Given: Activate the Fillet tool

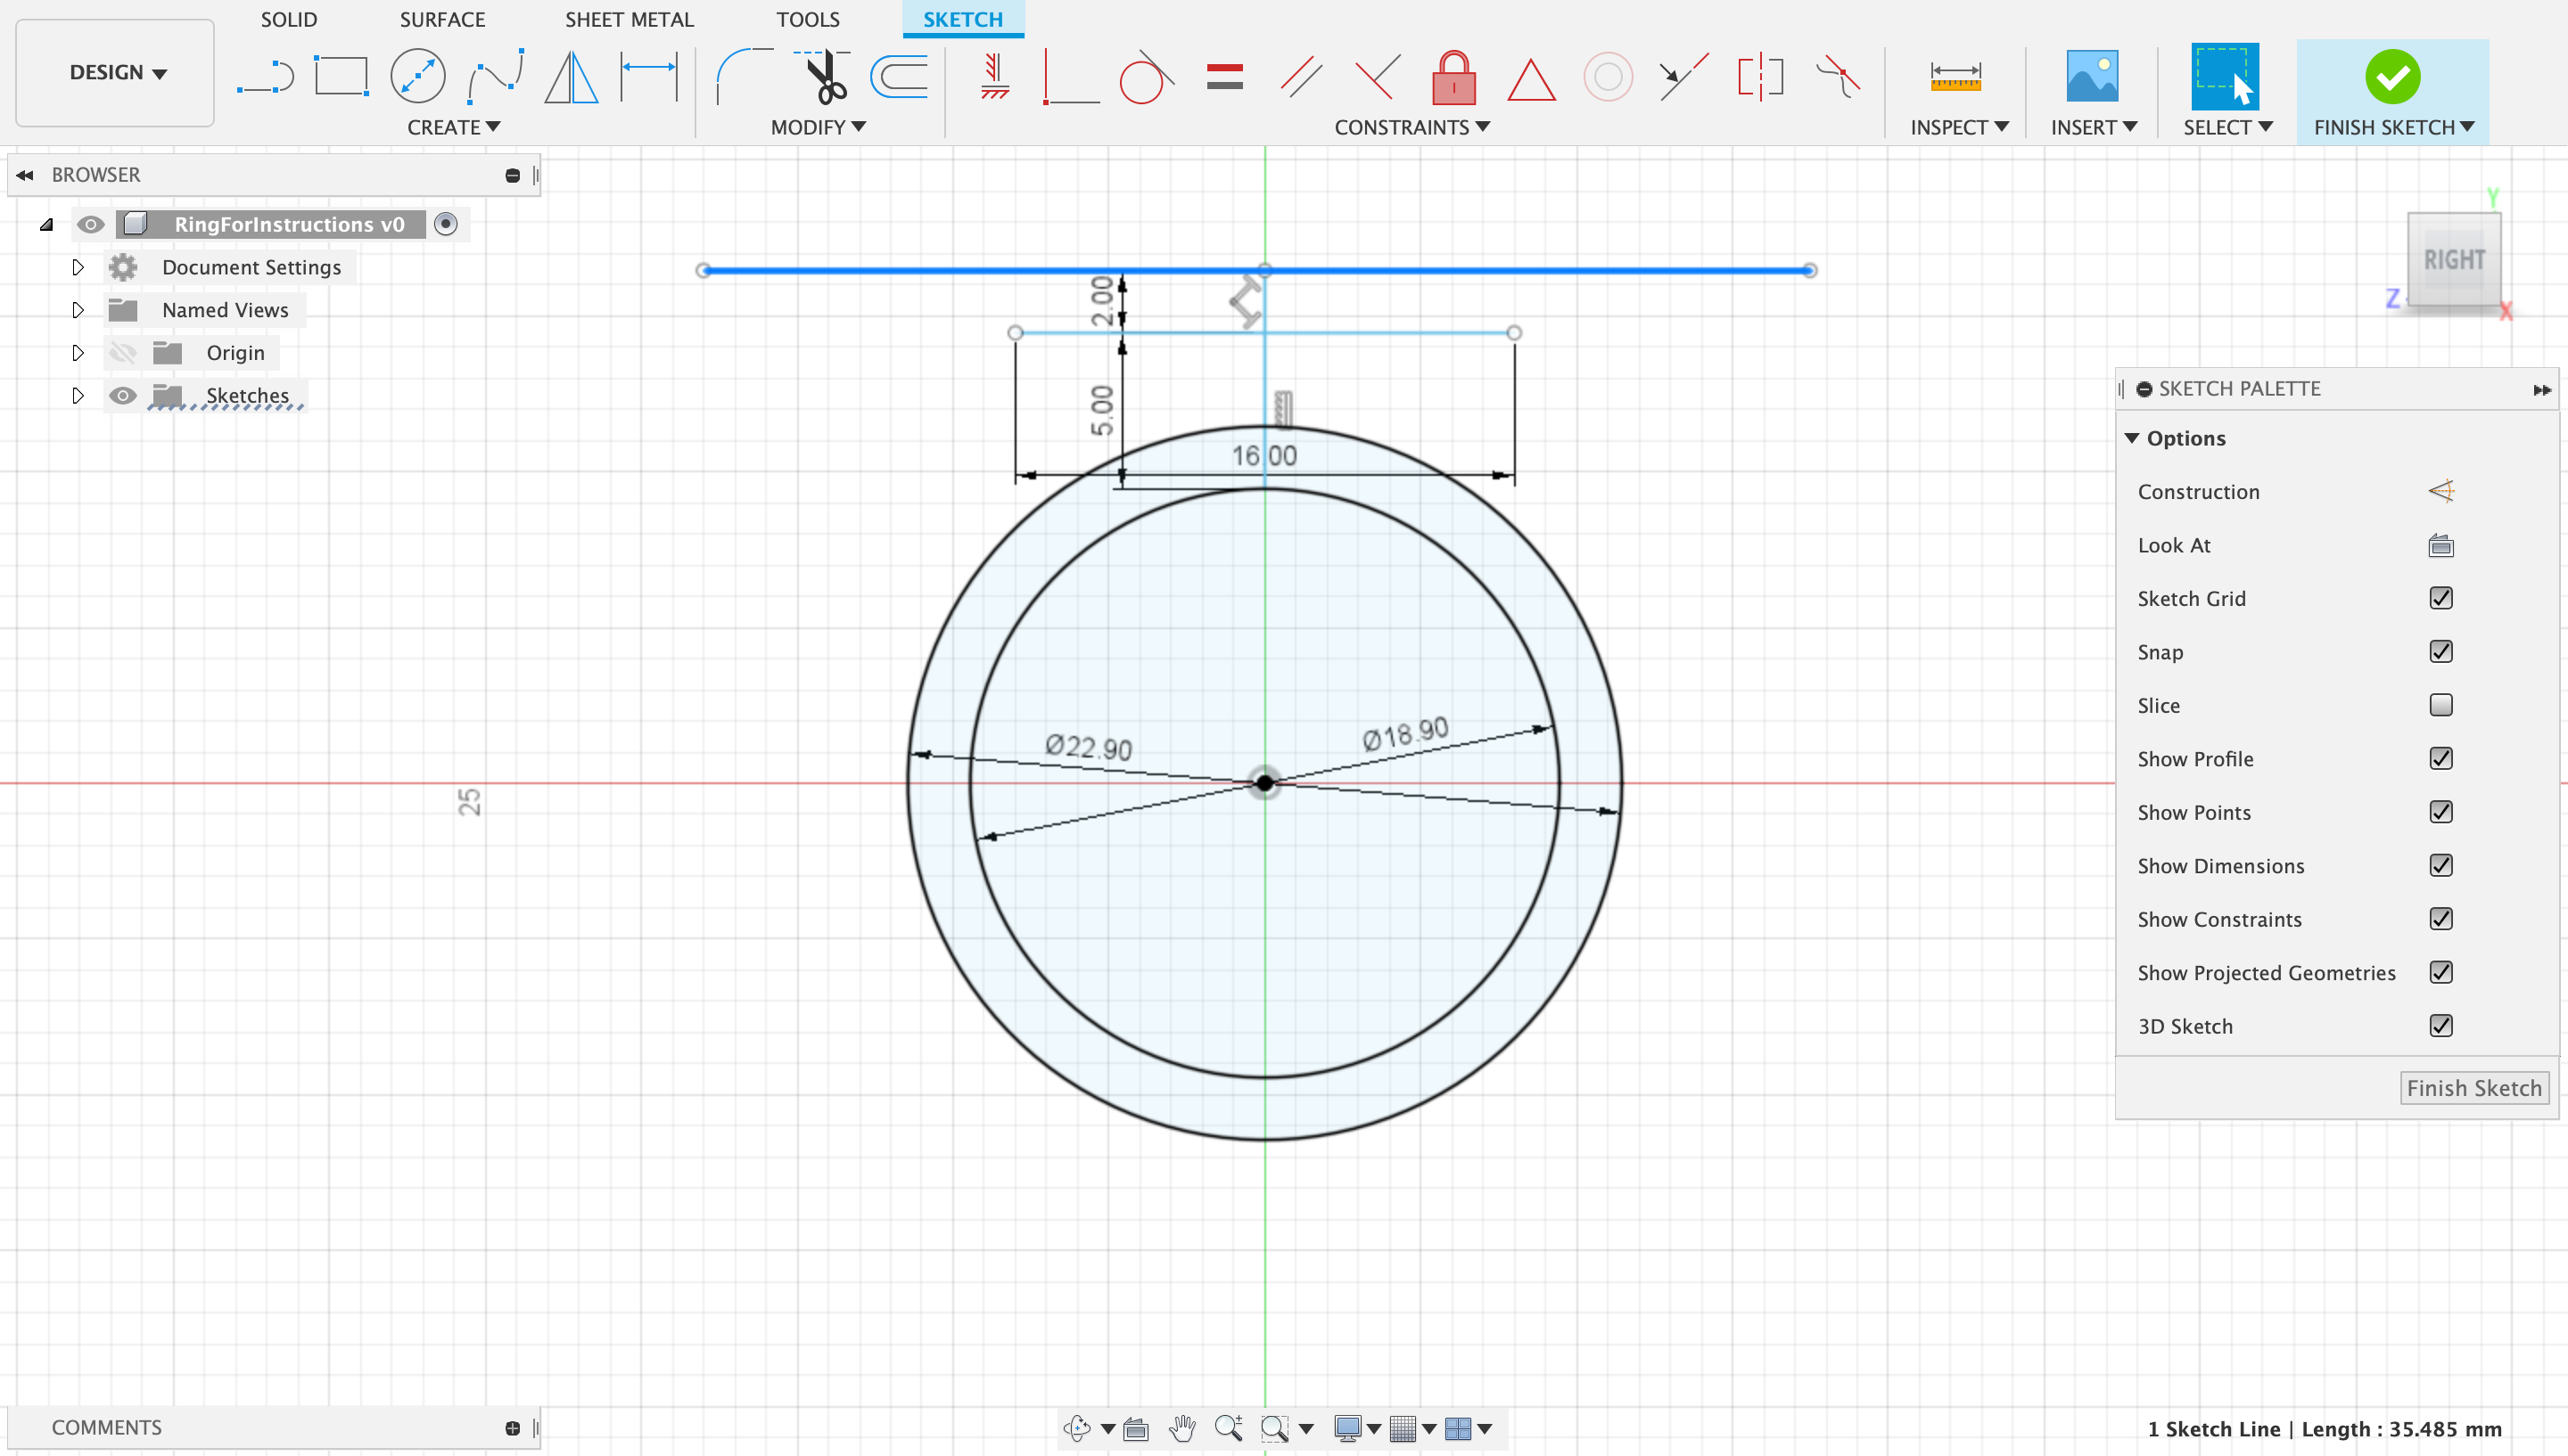Looking at the screenshot, I should [742, 77].
